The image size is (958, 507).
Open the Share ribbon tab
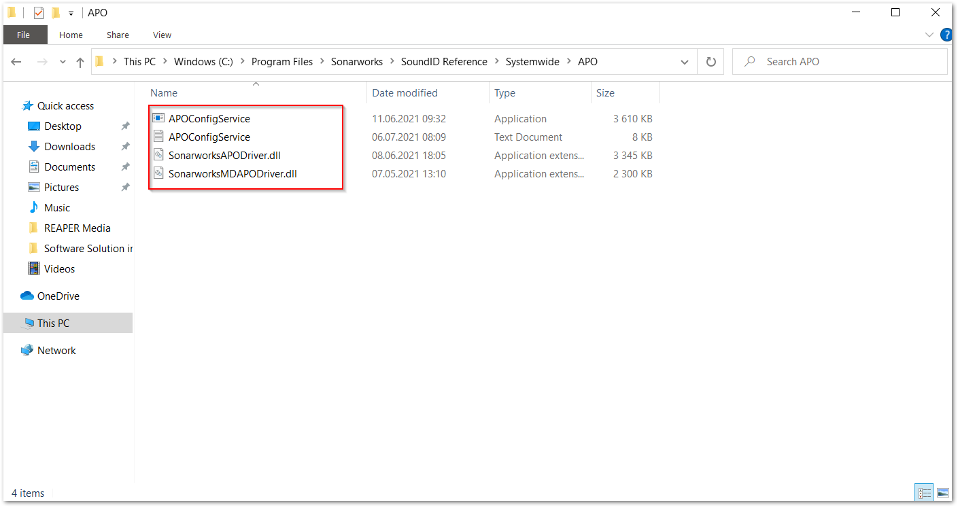point(118,35)
